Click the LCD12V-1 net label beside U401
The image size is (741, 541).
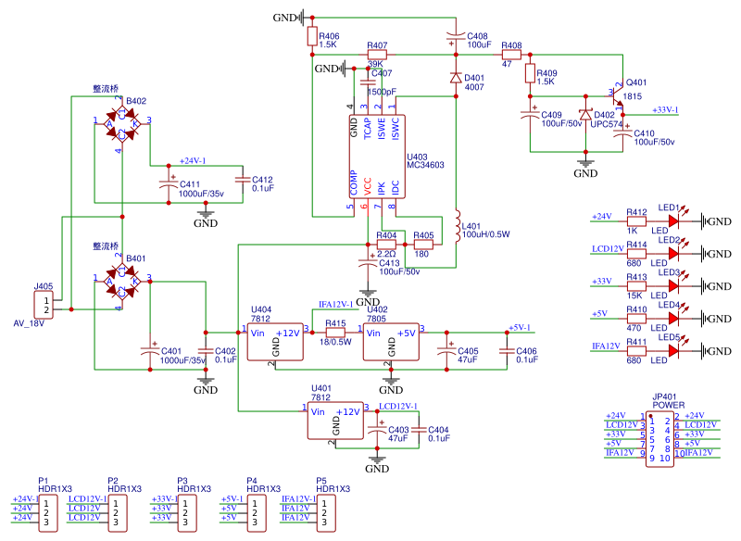tap(398, 407)
